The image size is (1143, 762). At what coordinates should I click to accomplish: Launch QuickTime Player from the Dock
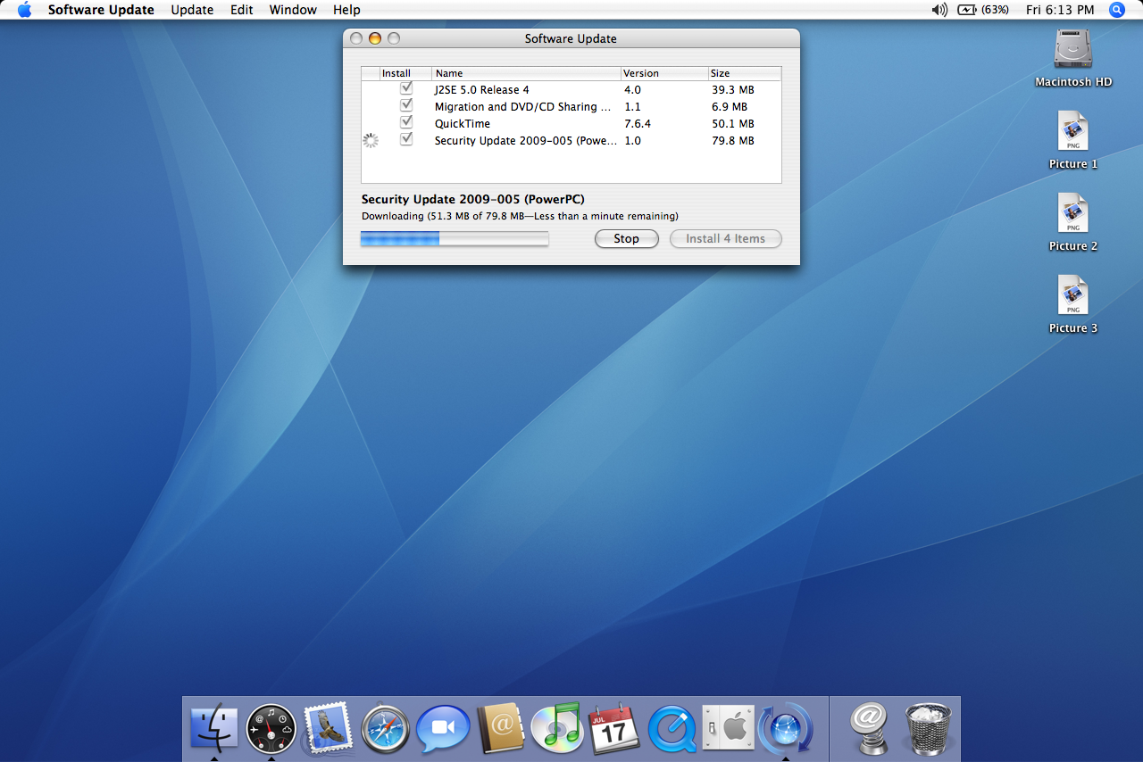click(672, 728)
